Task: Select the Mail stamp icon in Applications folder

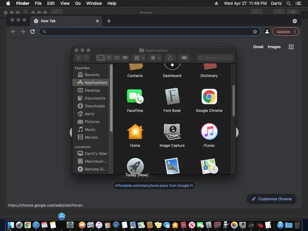Action: tap(172, 166)
